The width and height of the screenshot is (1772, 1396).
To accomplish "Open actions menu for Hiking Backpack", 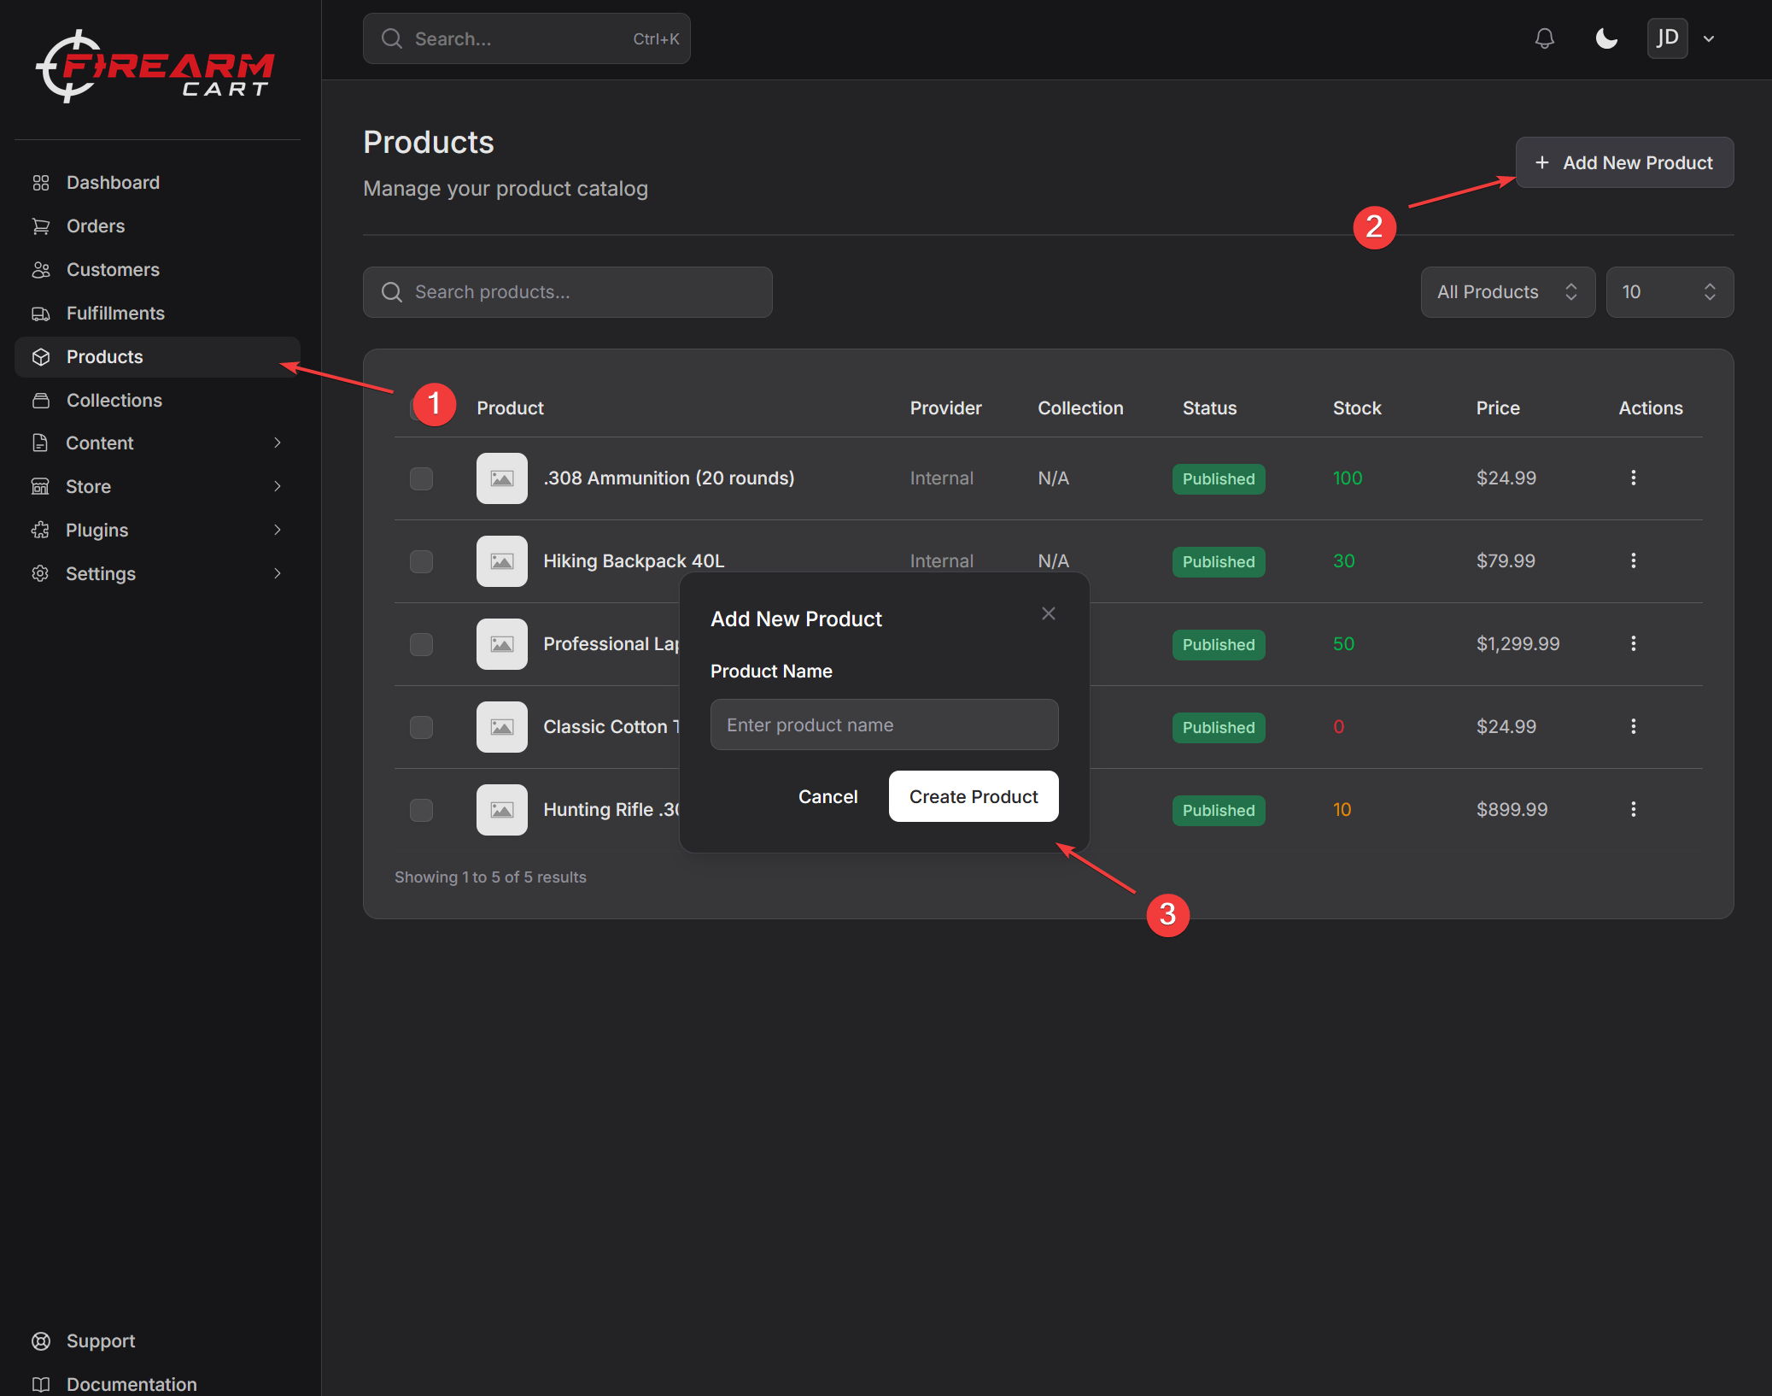I will pos(1633,561).
